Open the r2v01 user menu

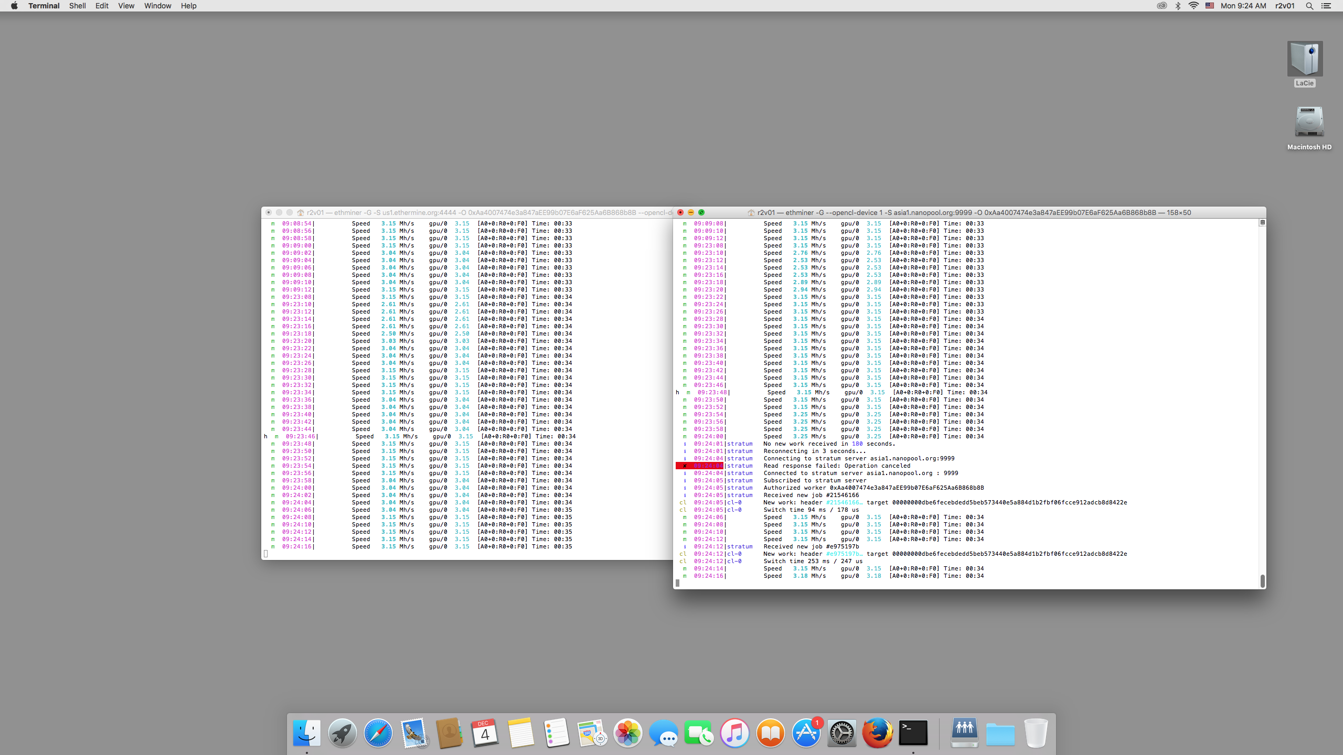click(1285, 6)
